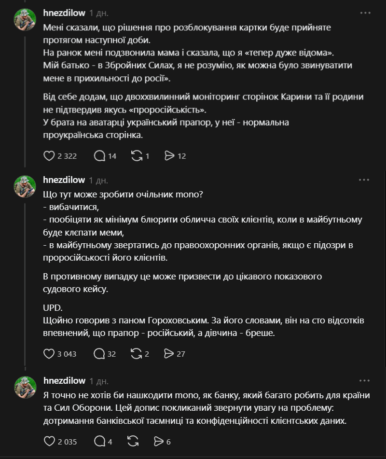Click the avatar on the first post
The image size is (386, 459).
(x=25, y=19)
